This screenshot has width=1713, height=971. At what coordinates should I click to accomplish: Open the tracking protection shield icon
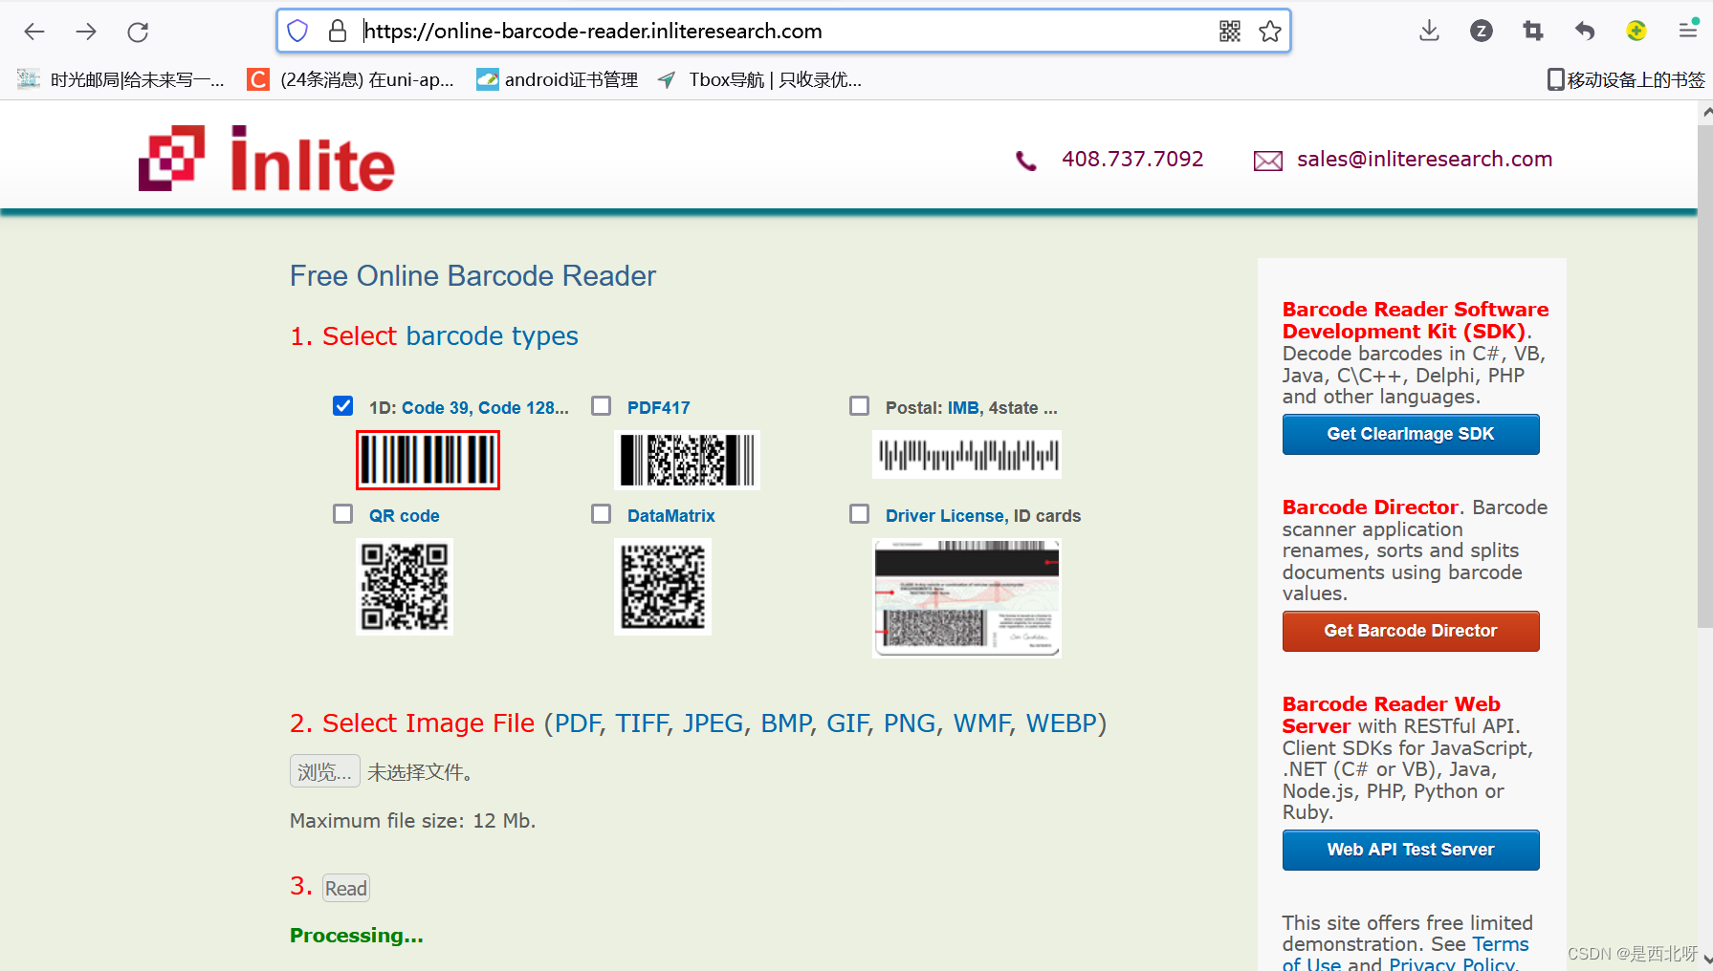297,32
